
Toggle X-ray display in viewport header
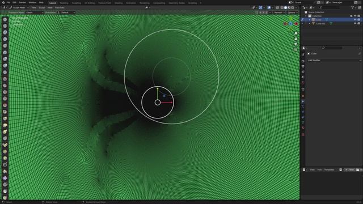coord(277,7)
